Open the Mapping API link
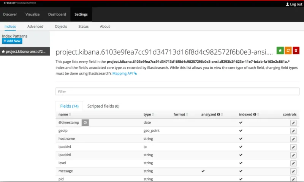Image resolution: width=304 pixels, height=182 pixels. (x=124, y=73)
